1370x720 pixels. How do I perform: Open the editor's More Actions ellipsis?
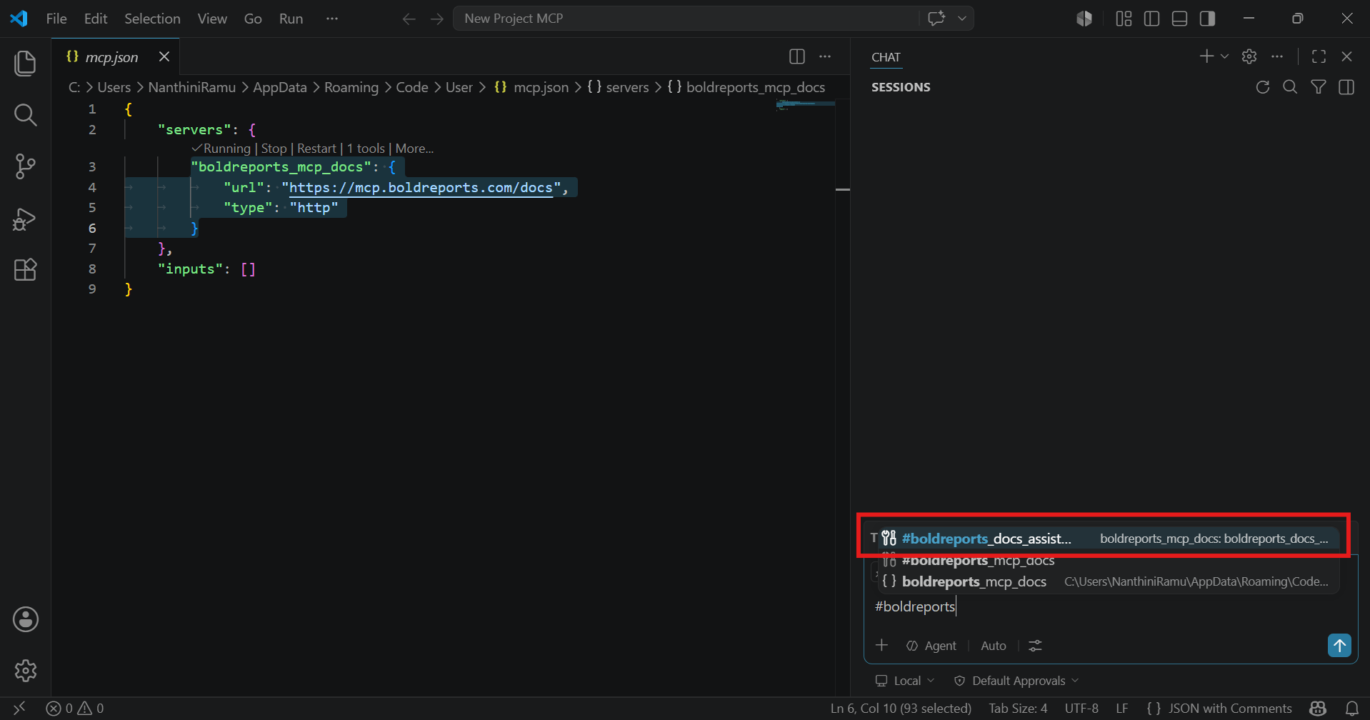pos(825,56)
